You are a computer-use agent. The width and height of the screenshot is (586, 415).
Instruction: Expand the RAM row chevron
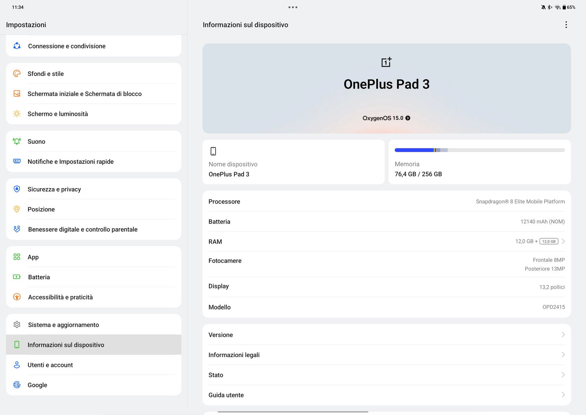563,241
